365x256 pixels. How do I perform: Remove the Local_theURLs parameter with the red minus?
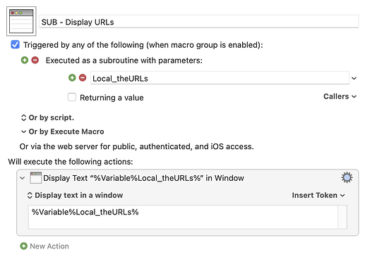pos(83,78)
